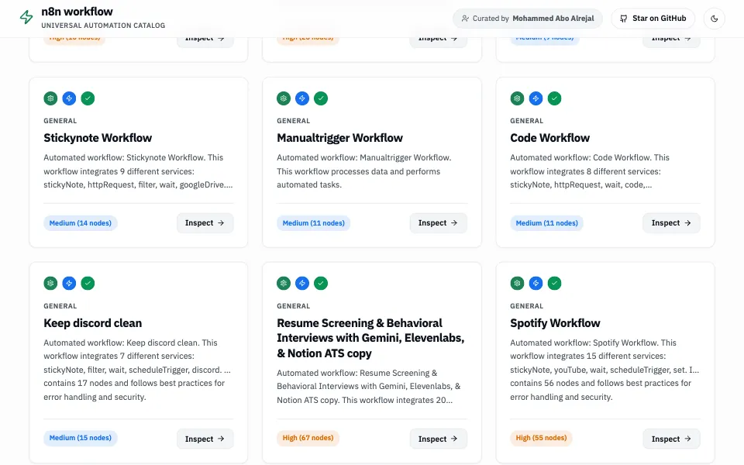Toggle dark mode with moon icon
This screenshot has height=465, width=744.
coord(714,19)
